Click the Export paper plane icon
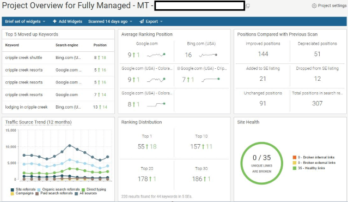348x202 pixels. point(142,22)
